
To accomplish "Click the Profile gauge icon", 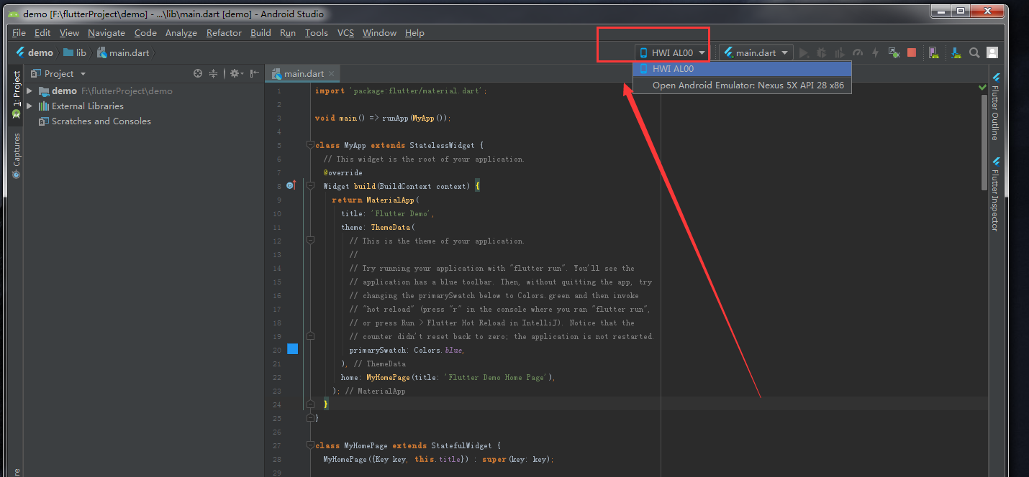I will coord(858,52).
